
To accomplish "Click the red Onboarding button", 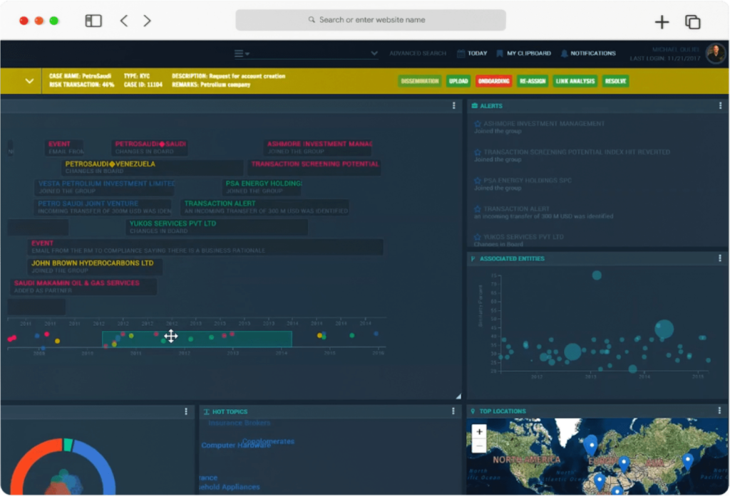I will (x=493, y=81).
